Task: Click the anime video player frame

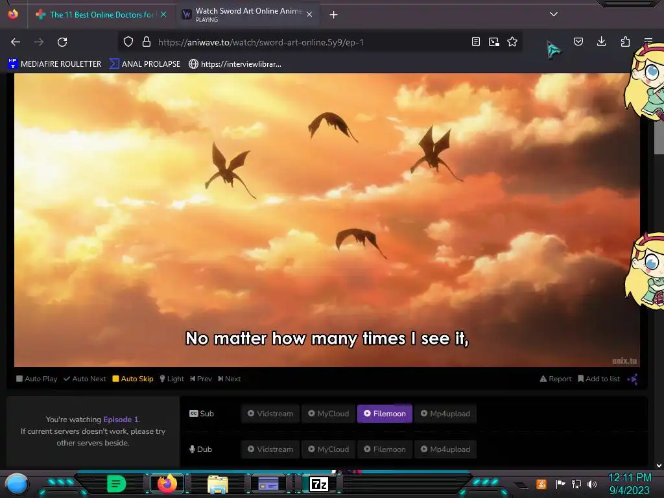Action: pos(327,220)
